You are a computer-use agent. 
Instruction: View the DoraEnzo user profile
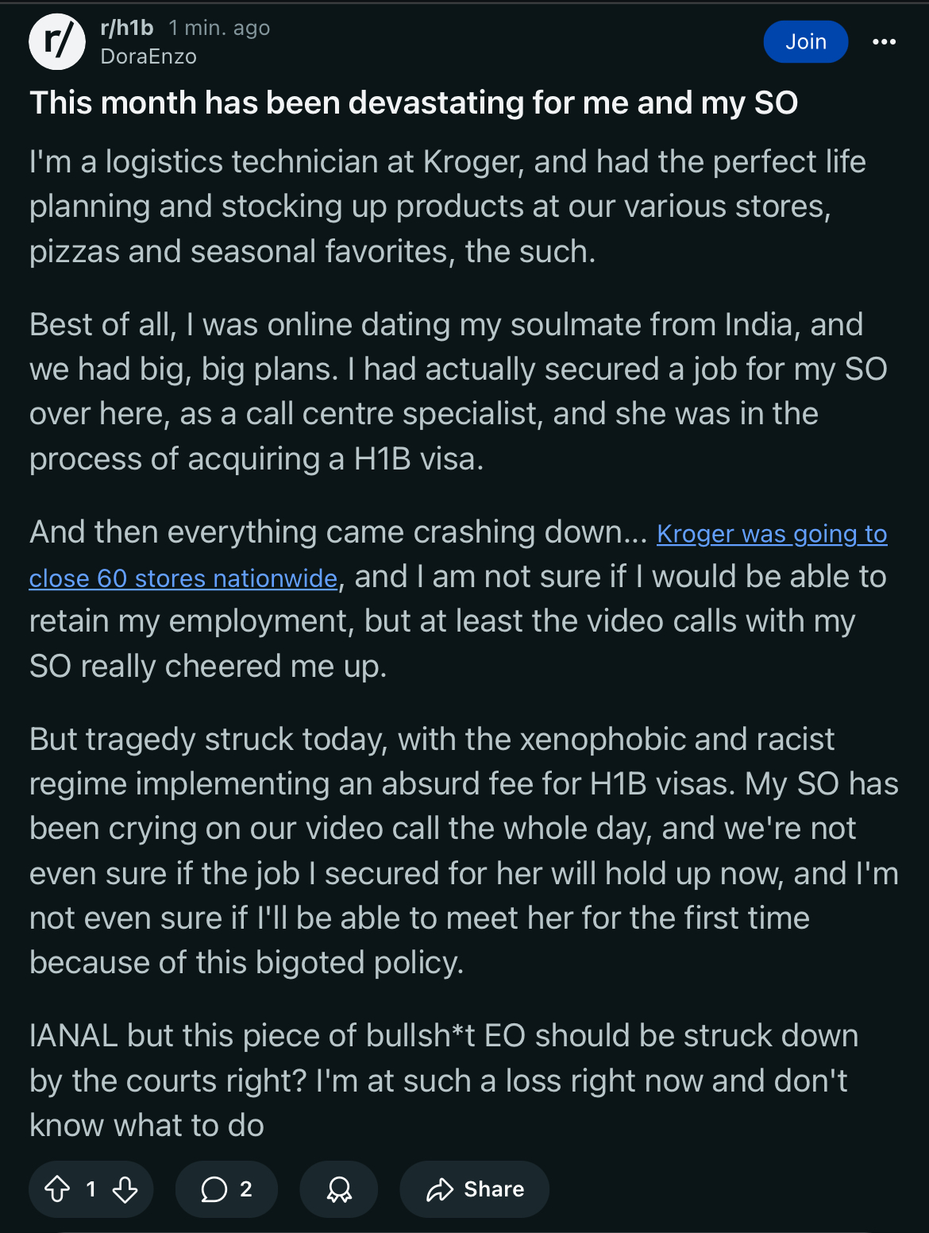tap(148, 56)
